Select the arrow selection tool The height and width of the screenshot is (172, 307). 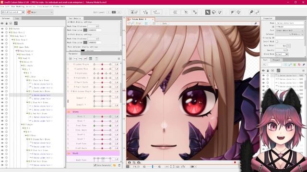[208, 12]
